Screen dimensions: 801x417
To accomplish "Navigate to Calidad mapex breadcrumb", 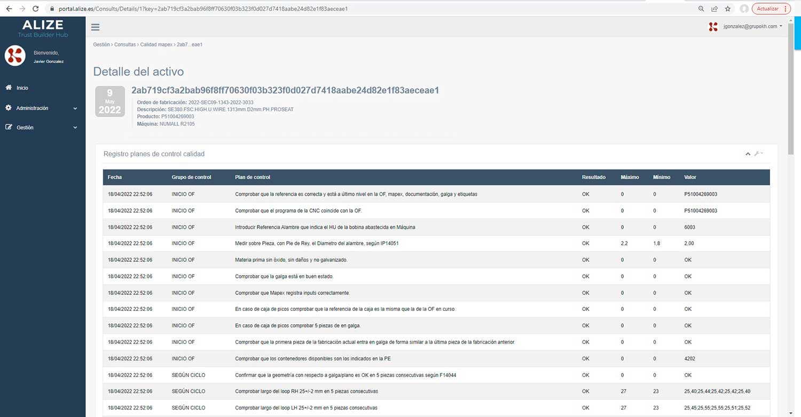I will [x=156, y=45].
